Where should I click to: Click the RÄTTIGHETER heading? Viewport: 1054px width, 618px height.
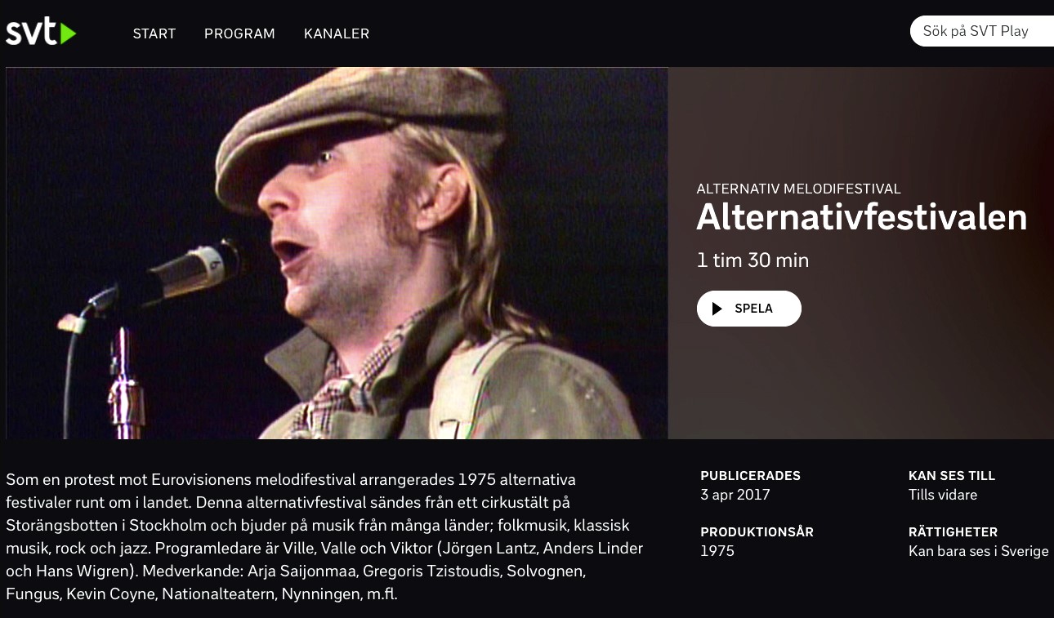[954, 531]
